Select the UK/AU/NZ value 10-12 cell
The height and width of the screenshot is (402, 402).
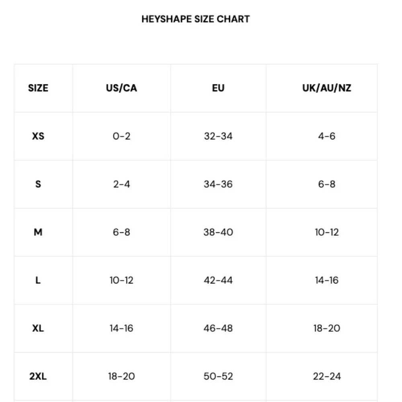tap(326, 232)
